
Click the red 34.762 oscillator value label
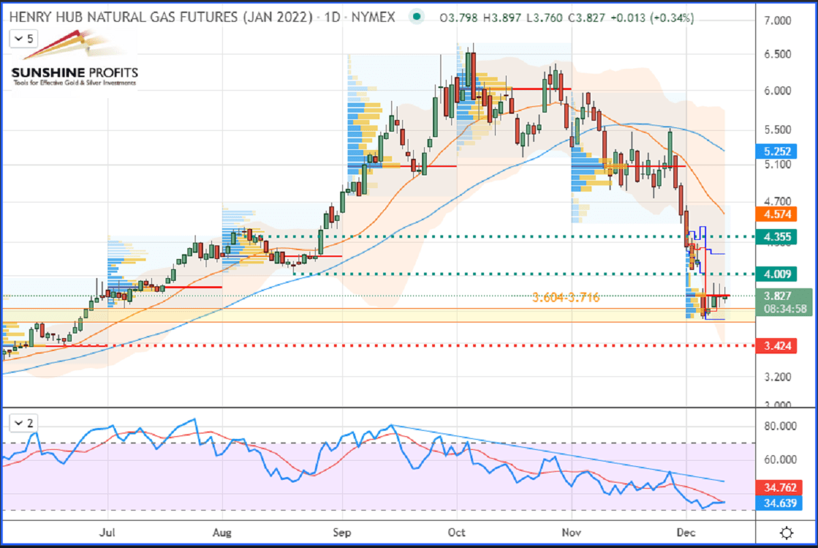777,488
